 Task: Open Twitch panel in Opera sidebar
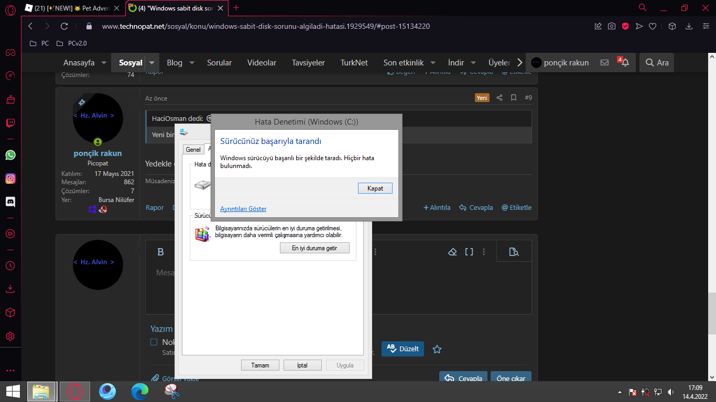point(10,124)
